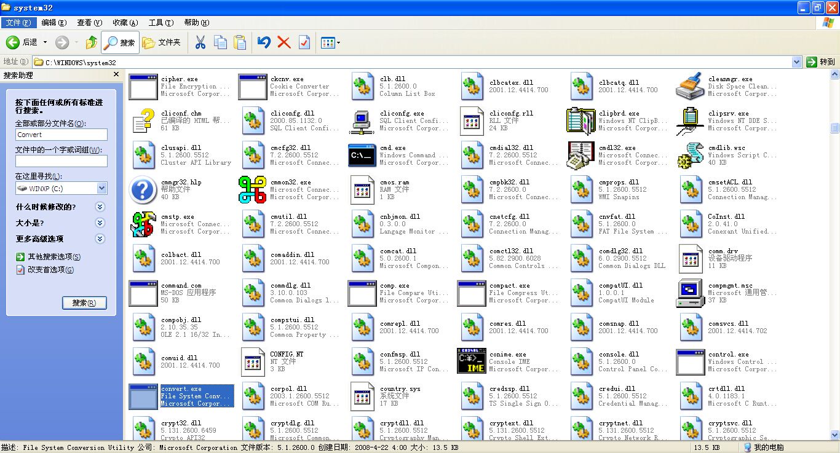Click the file name field containing Convert
The image size is (840, 453).
(61, 135)
